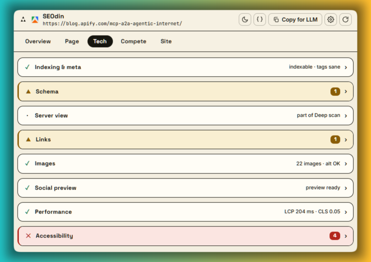Expand the Accessibility row chevron
Screen dimensions: 371x262
(346, 236)
